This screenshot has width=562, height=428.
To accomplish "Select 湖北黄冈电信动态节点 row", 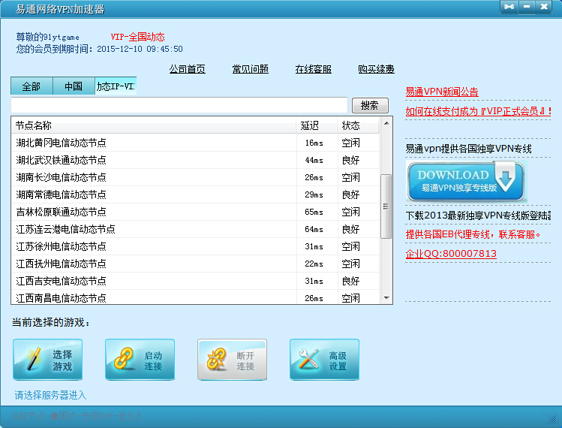I will [195, 143].
